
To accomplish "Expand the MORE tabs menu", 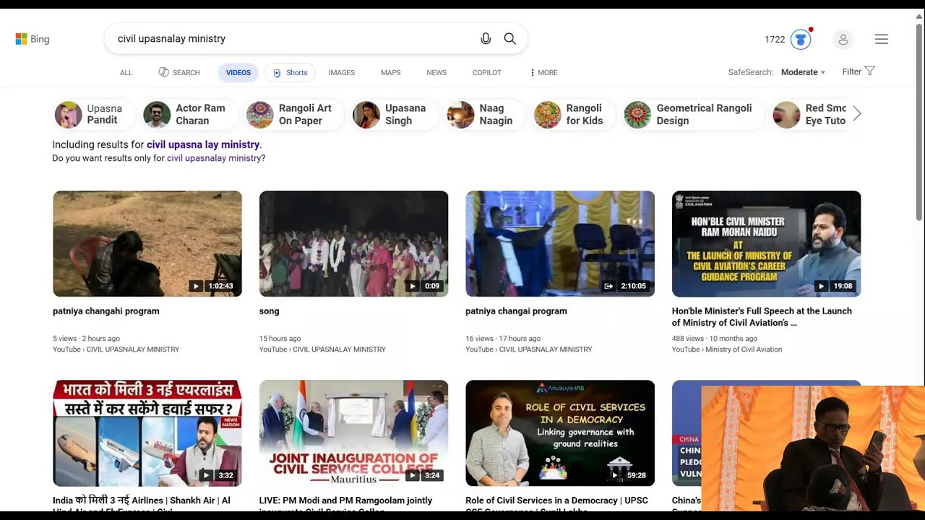I will point(543,72).
